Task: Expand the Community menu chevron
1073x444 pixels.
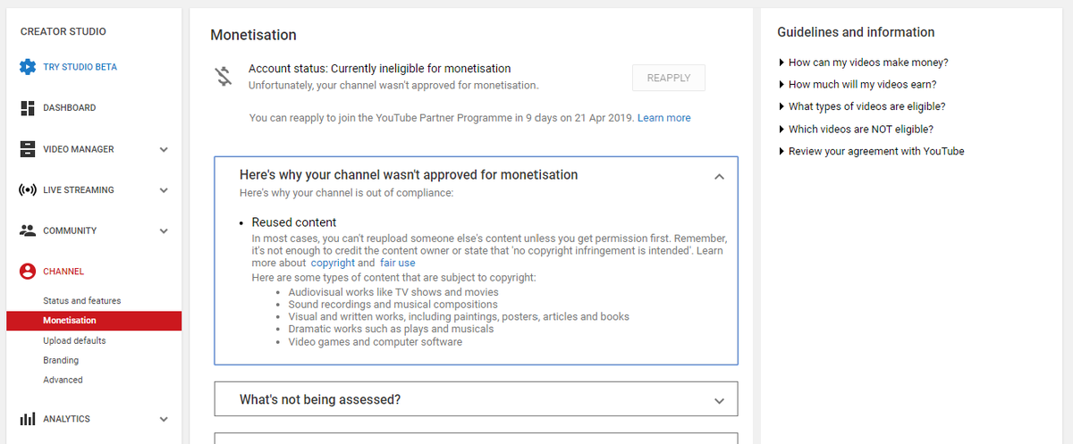Action: coord(164,231)
